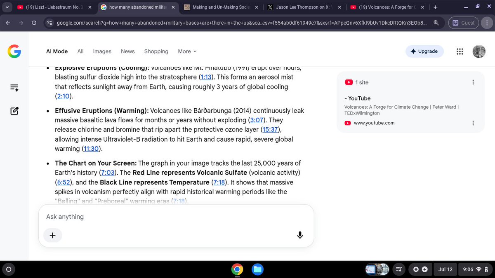Screen dimensions: 495x278
Task: Open the three-dot menu beside 1 site
Action: click(x=473, y=82)
